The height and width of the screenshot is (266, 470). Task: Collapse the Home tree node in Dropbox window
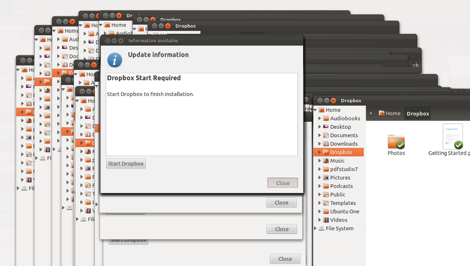click(x=315, y=110)
